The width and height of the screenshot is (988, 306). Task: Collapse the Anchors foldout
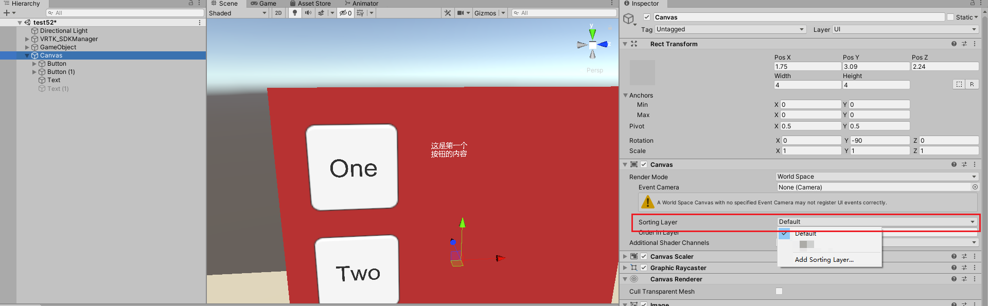click(625, 95)
